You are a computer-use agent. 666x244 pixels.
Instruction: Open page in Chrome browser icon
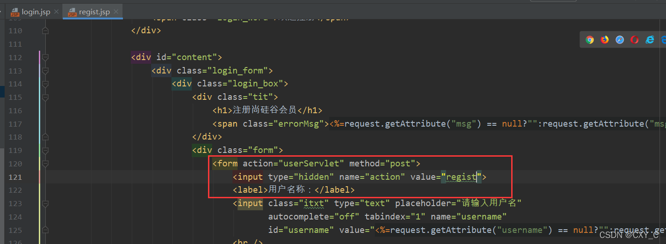[x=590, y=40]
